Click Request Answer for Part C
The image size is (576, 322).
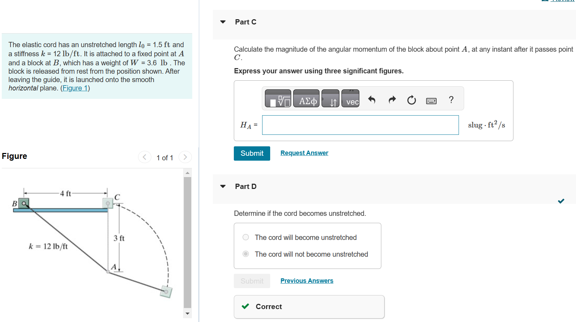pos(304,153)
